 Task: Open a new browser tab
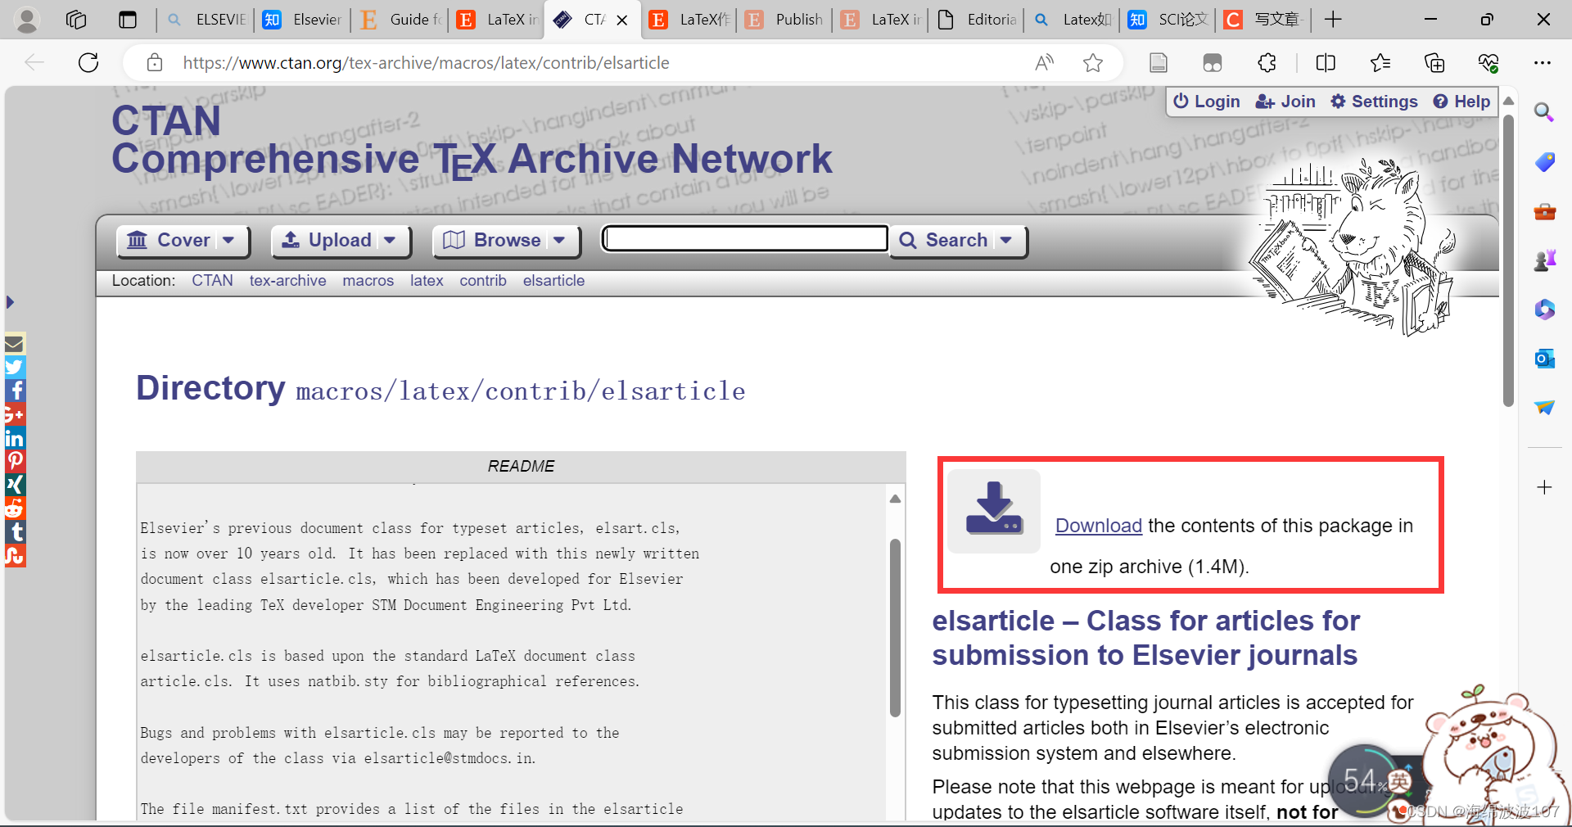click(x=1334, y=20)
